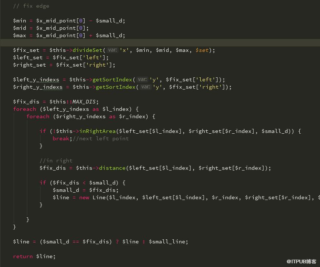The image size is (320, 267).
Task: Click the break keyword
Action: pyautogui.click(x=61, y=138)
